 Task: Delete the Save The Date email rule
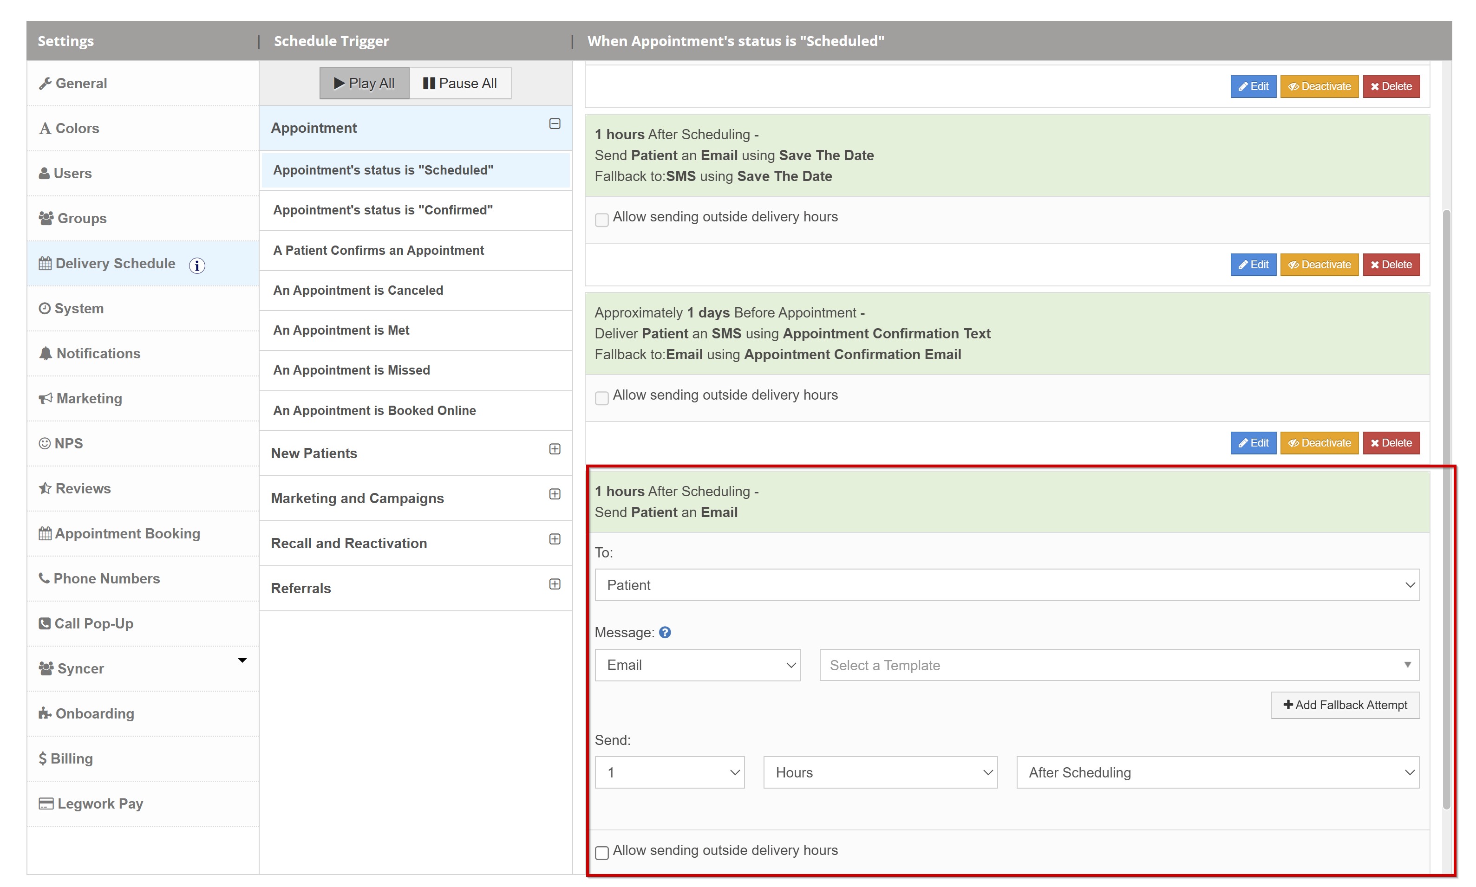point(1391,265)
